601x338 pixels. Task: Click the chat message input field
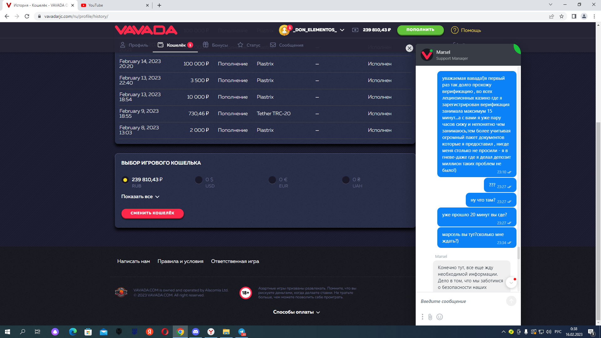click(x=461, y=301)
